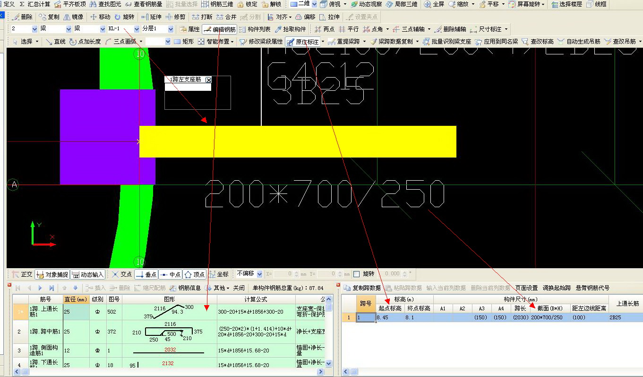Select 点加长度 point-plus-length tool
This screenshot has height=377, width=643.
85,41
